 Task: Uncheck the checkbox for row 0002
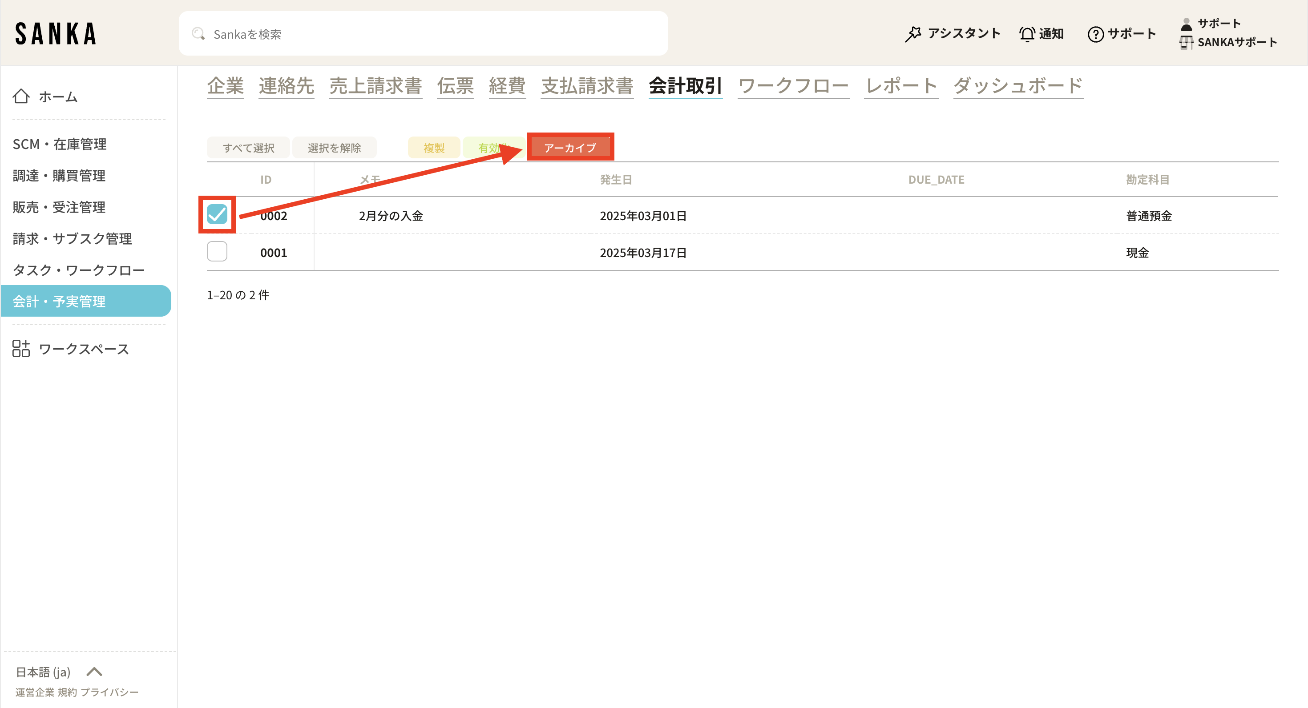click(x=217, y=215)
